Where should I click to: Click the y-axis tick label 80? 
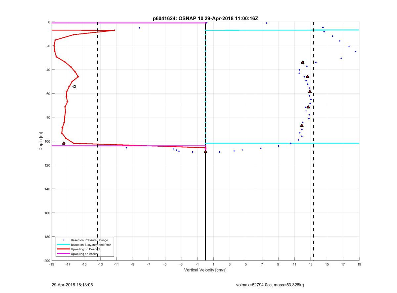(x=48, y=118)
